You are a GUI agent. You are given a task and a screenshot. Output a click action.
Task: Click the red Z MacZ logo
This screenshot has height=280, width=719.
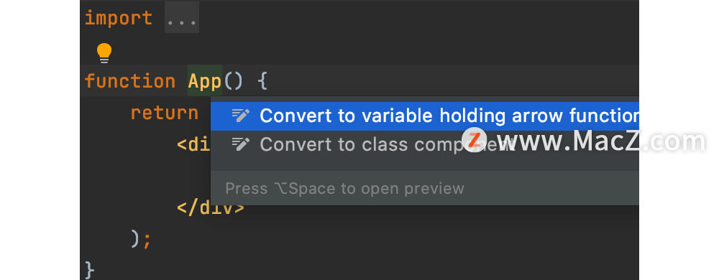(474, 140)
